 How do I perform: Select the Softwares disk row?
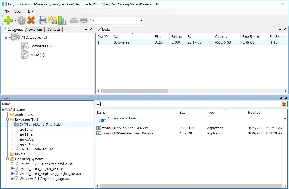click(192, 42)
